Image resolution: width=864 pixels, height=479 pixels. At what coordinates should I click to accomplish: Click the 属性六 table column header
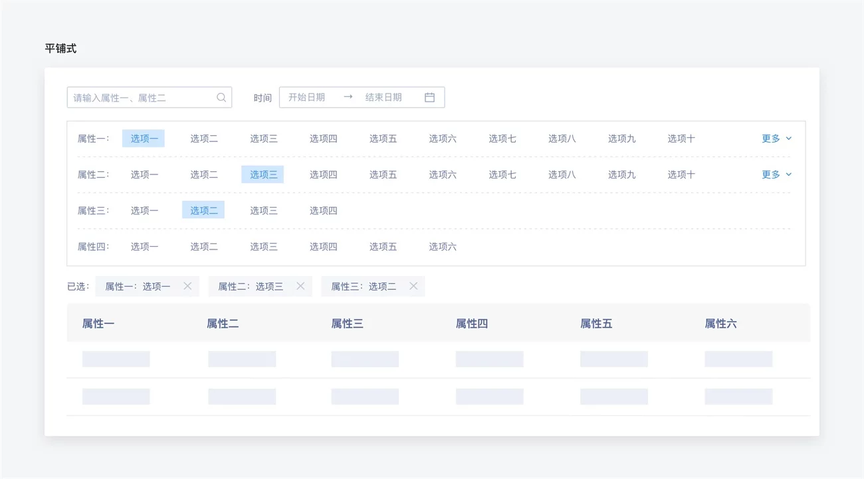pos(720,324)
